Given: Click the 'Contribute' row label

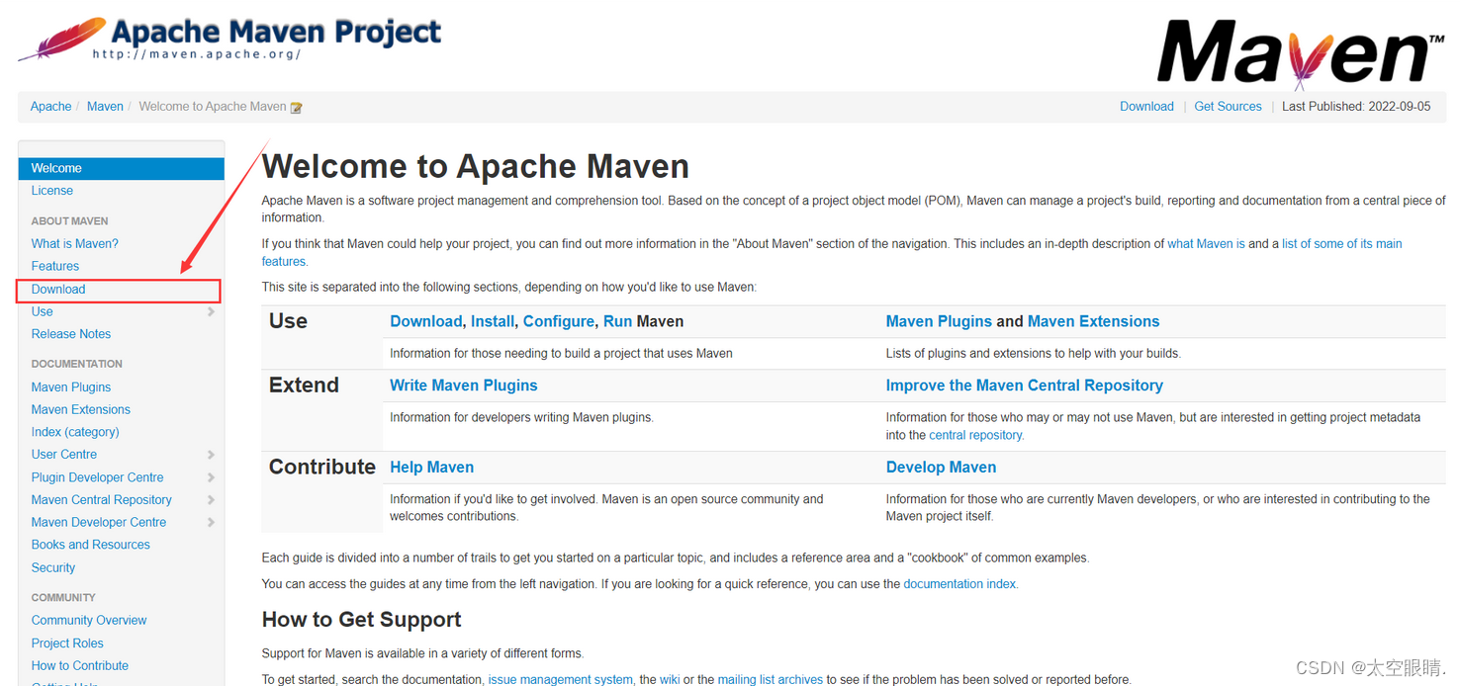Looking at the screenshot, I should pyautogui.click(x=322, y=467).
